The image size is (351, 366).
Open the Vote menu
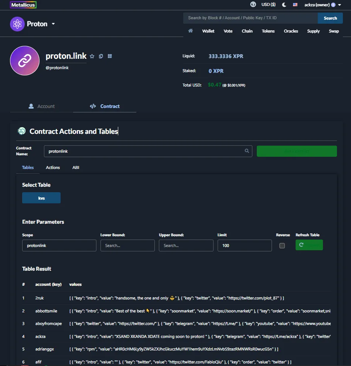click(x=228, y=31)
